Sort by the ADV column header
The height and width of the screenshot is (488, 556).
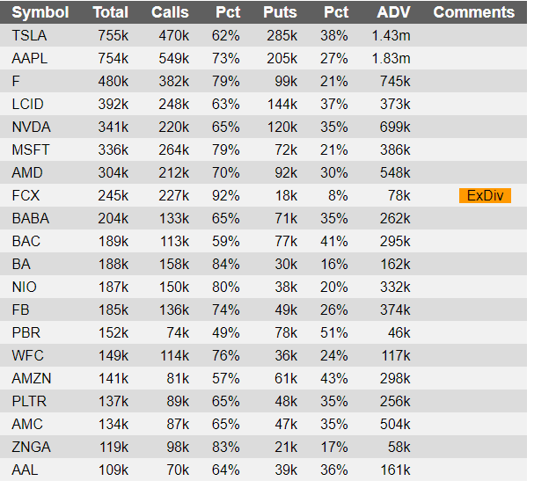[x=393, y=12]
